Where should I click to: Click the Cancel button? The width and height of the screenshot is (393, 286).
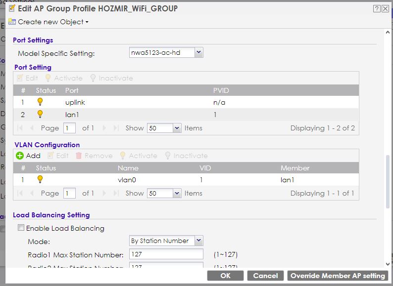(265, 276)
